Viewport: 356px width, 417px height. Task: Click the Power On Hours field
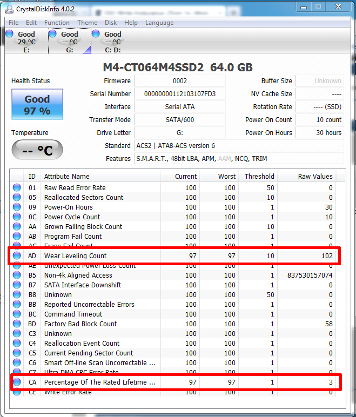pyautogui.click(x=320, y=132)
